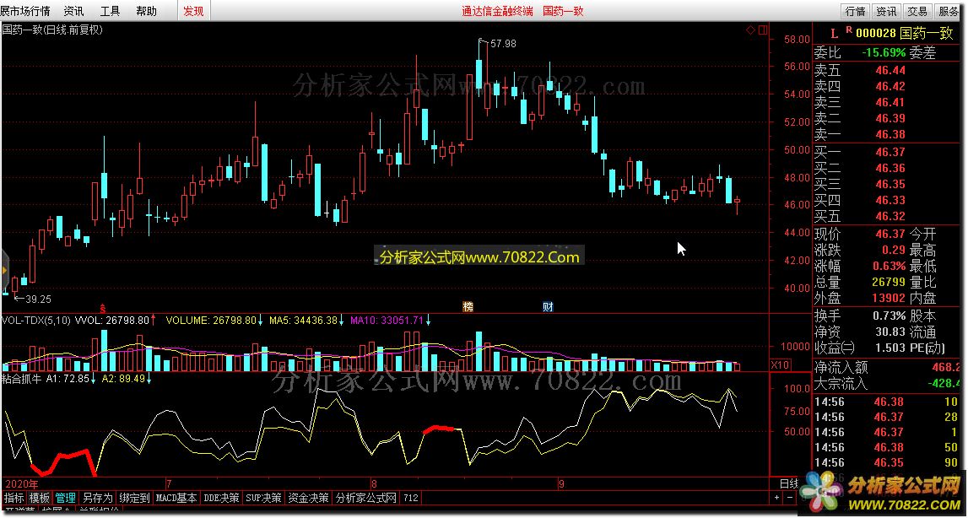Switch to DDE决策 template
968x518 pixels.
click(x=222, y=498)
